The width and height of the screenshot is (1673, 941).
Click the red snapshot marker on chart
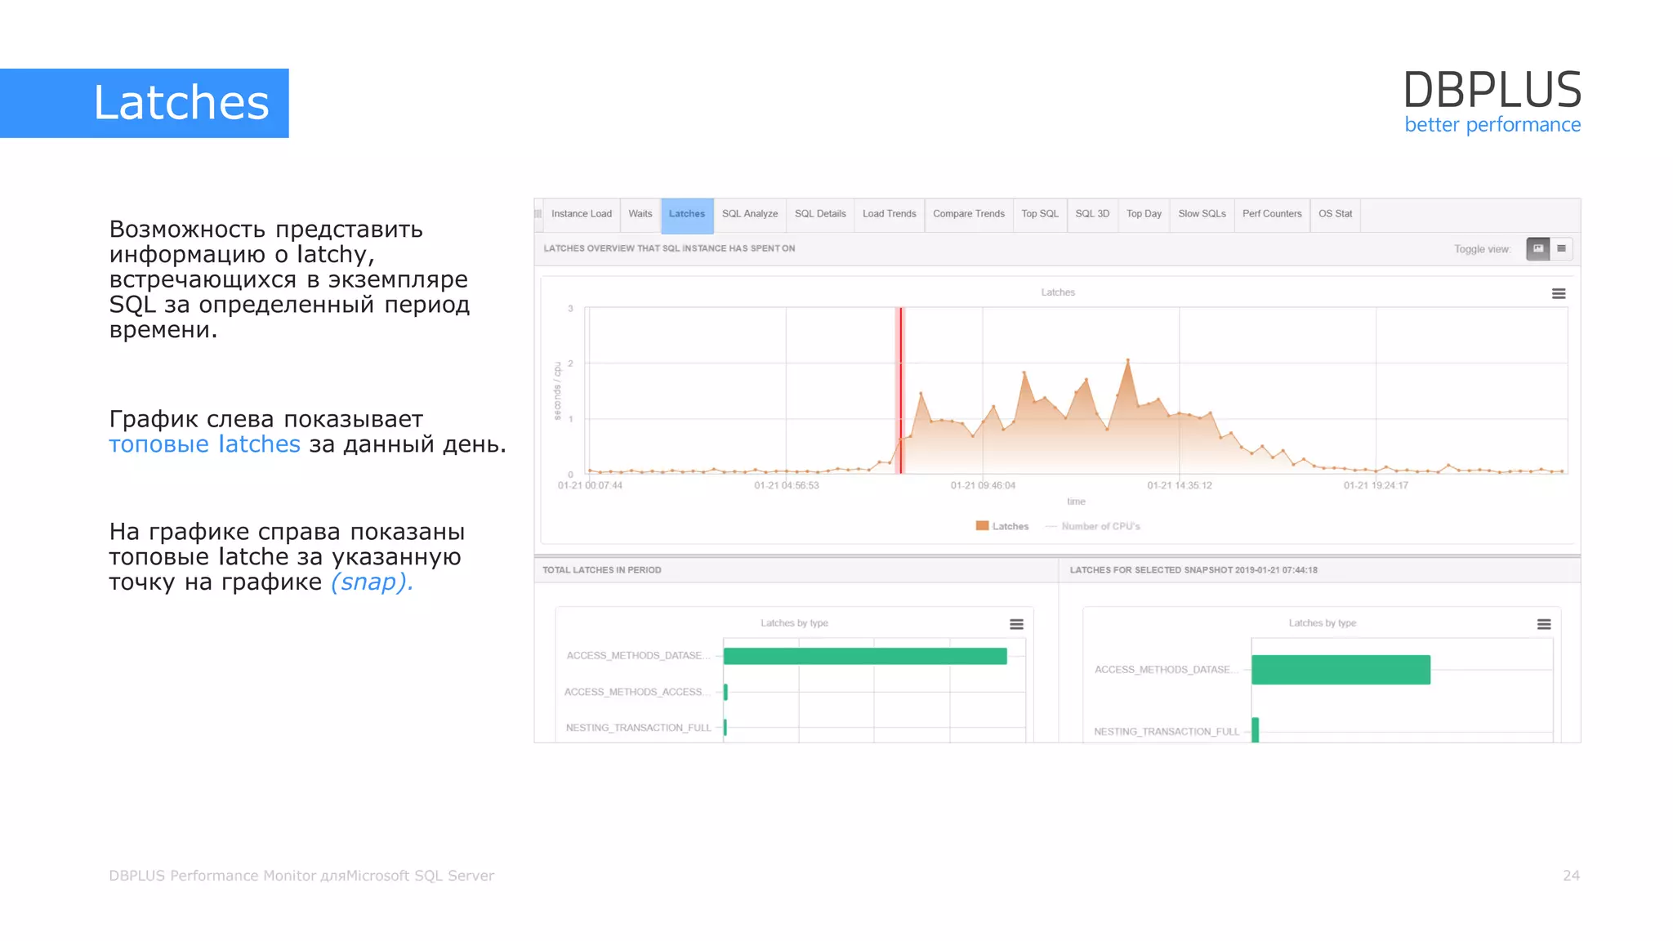coord(901,390)
